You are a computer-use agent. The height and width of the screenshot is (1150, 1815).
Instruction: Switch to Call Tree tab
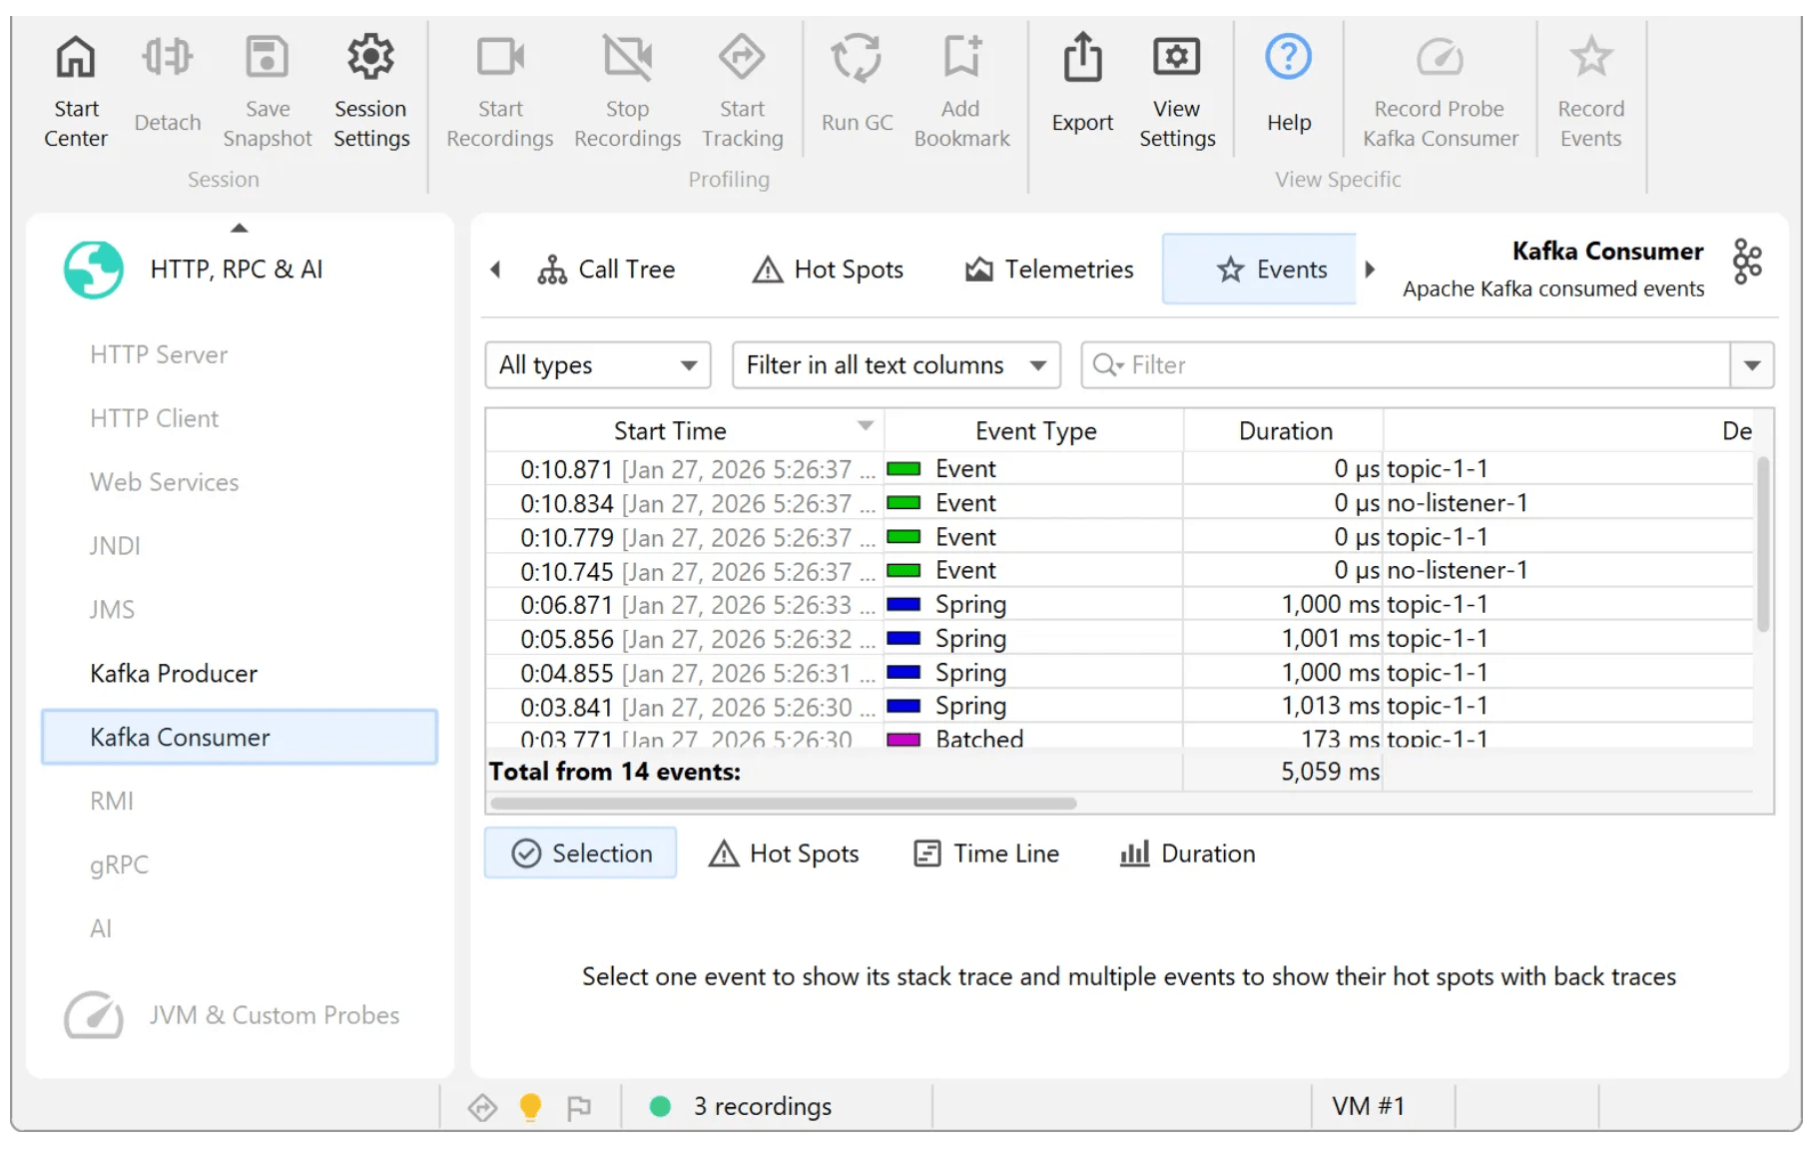pyautogui.click(x=607, y=270)
